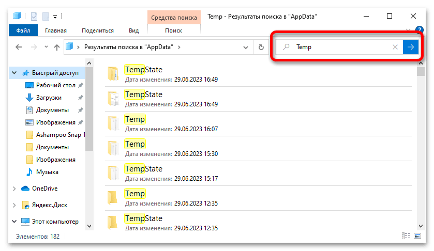Expand the address bar history dropdown
This screenshot has width=434, height=251.
(x=246, y=48)
